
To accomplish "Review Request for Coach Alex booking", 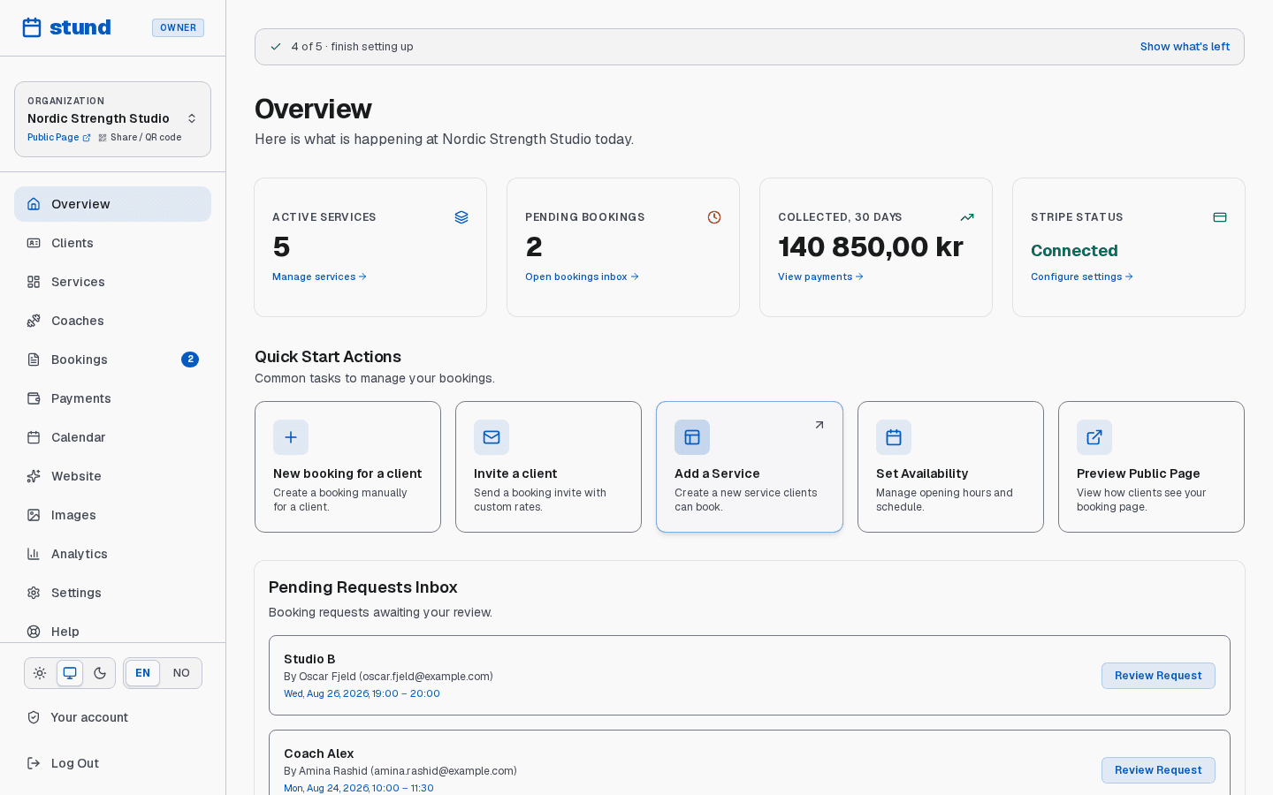I will tap(1158, 770).
